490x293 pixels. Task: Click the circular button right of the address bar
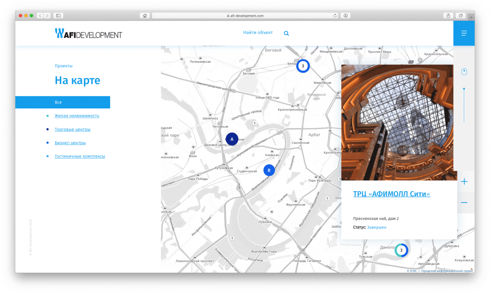(x=346, y=16)
